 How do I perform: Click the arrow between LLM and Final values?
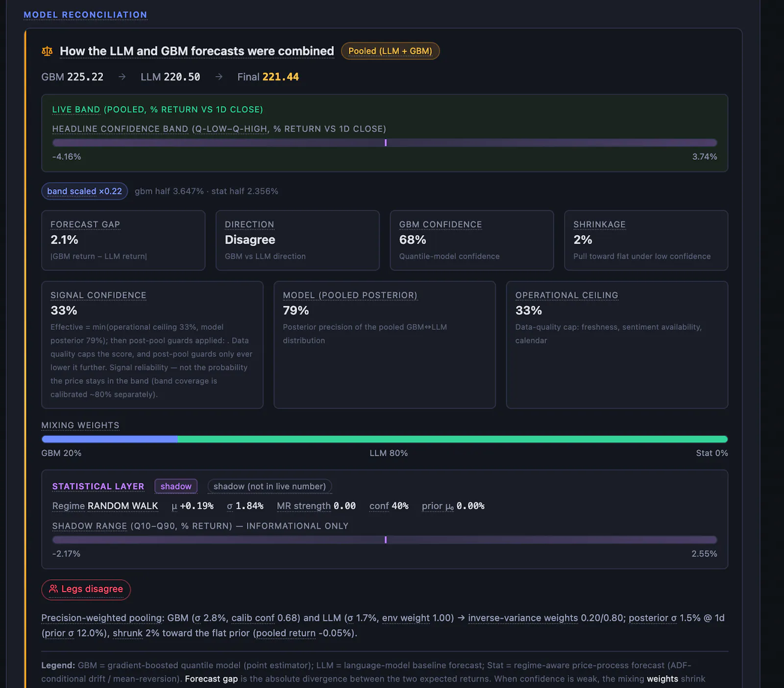coord(219,77)
